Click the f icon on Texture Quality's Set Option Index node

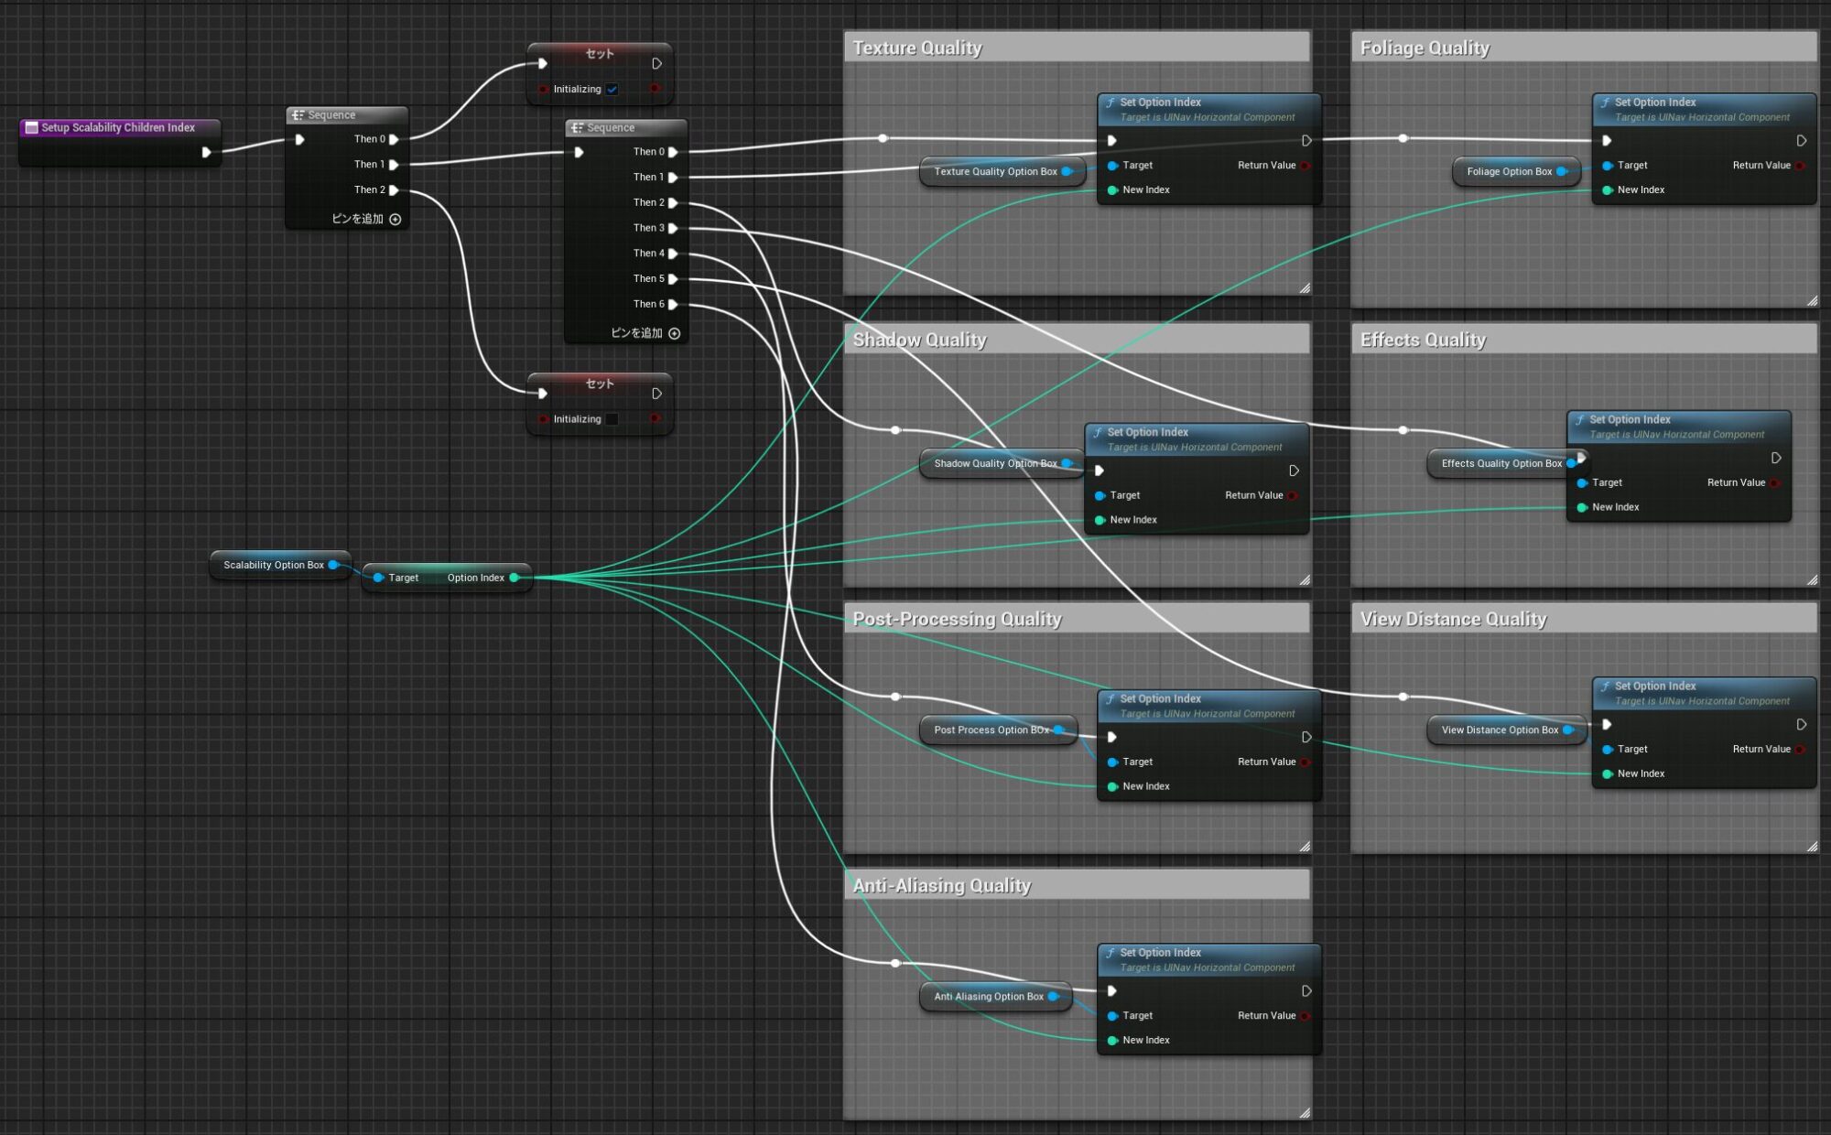pos(1111,102)
